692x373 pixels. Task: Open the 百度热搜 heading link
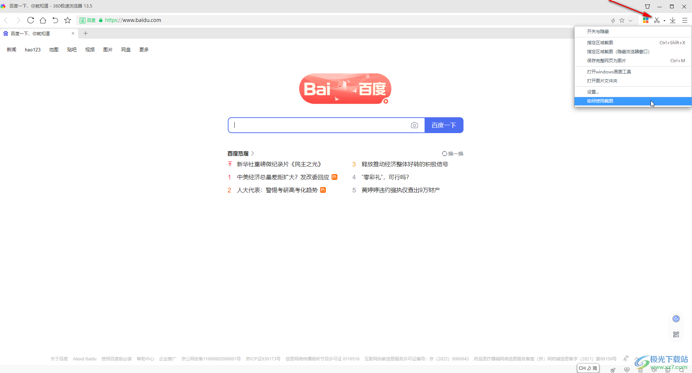[241, 154]
